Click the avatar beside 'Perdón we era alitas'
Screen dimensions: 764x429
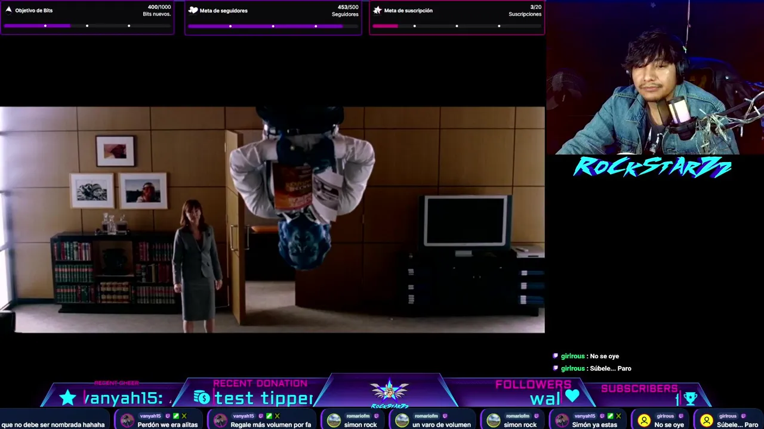point(127,421)
